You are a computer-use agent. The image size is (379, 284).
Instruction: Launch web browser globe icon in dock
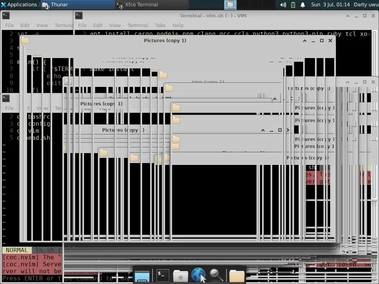point(198,275)
